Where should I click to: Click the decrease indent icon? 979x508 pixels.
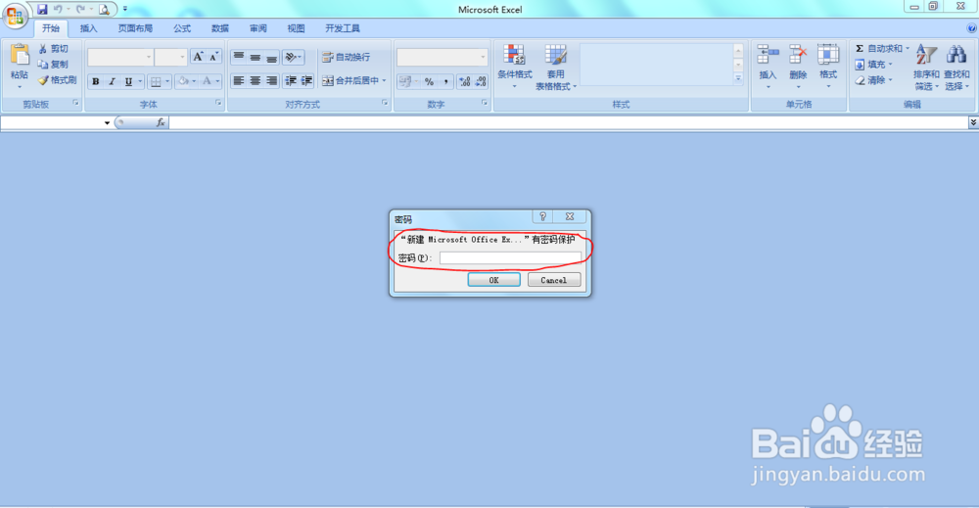point(291,81)
